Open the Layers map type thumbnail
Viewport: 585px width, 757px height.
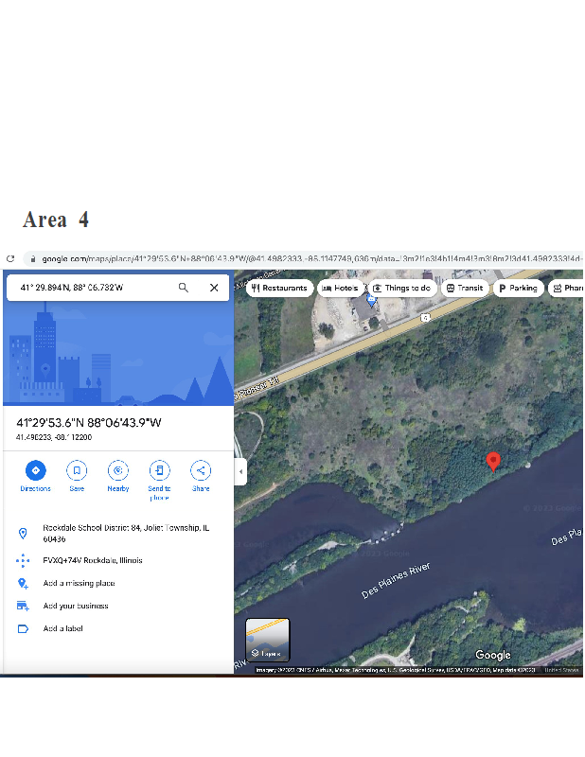click(268, 640)
